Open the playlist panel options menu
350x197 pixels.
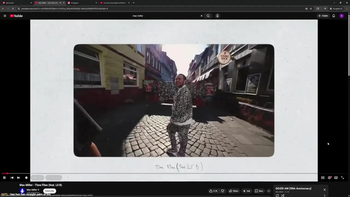[325, 195]
